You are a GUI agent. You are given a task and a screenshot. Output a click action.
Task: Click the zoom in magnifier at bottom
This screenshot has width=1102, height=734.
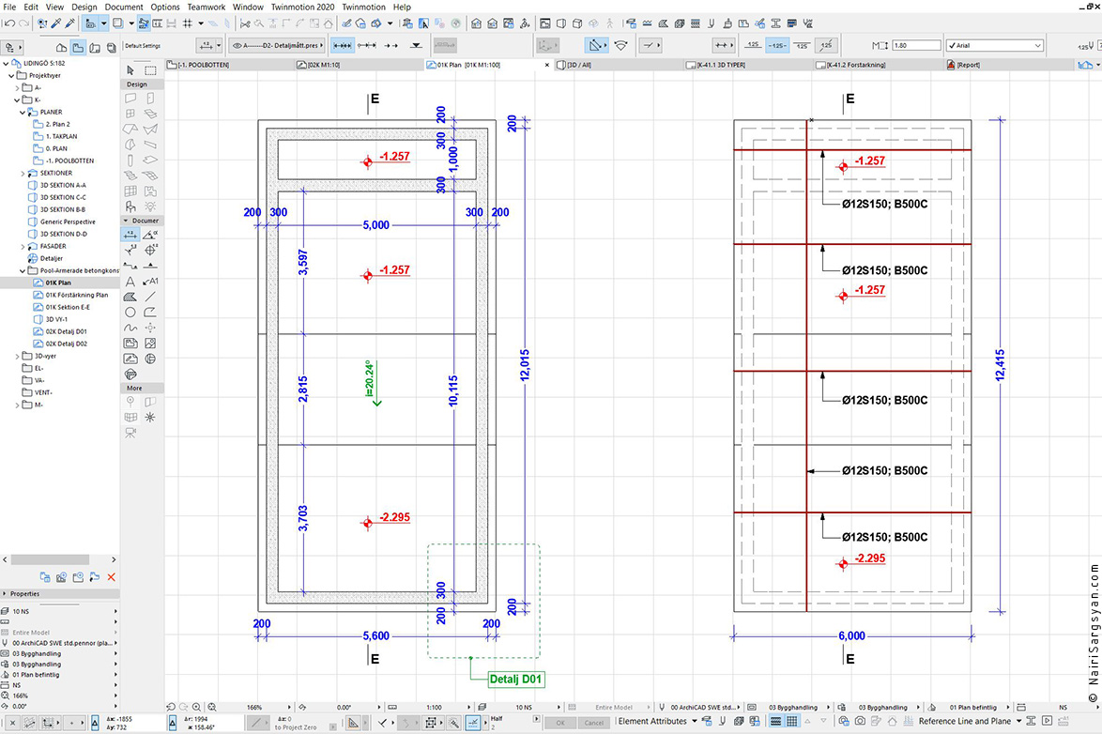tap(197, 708)
